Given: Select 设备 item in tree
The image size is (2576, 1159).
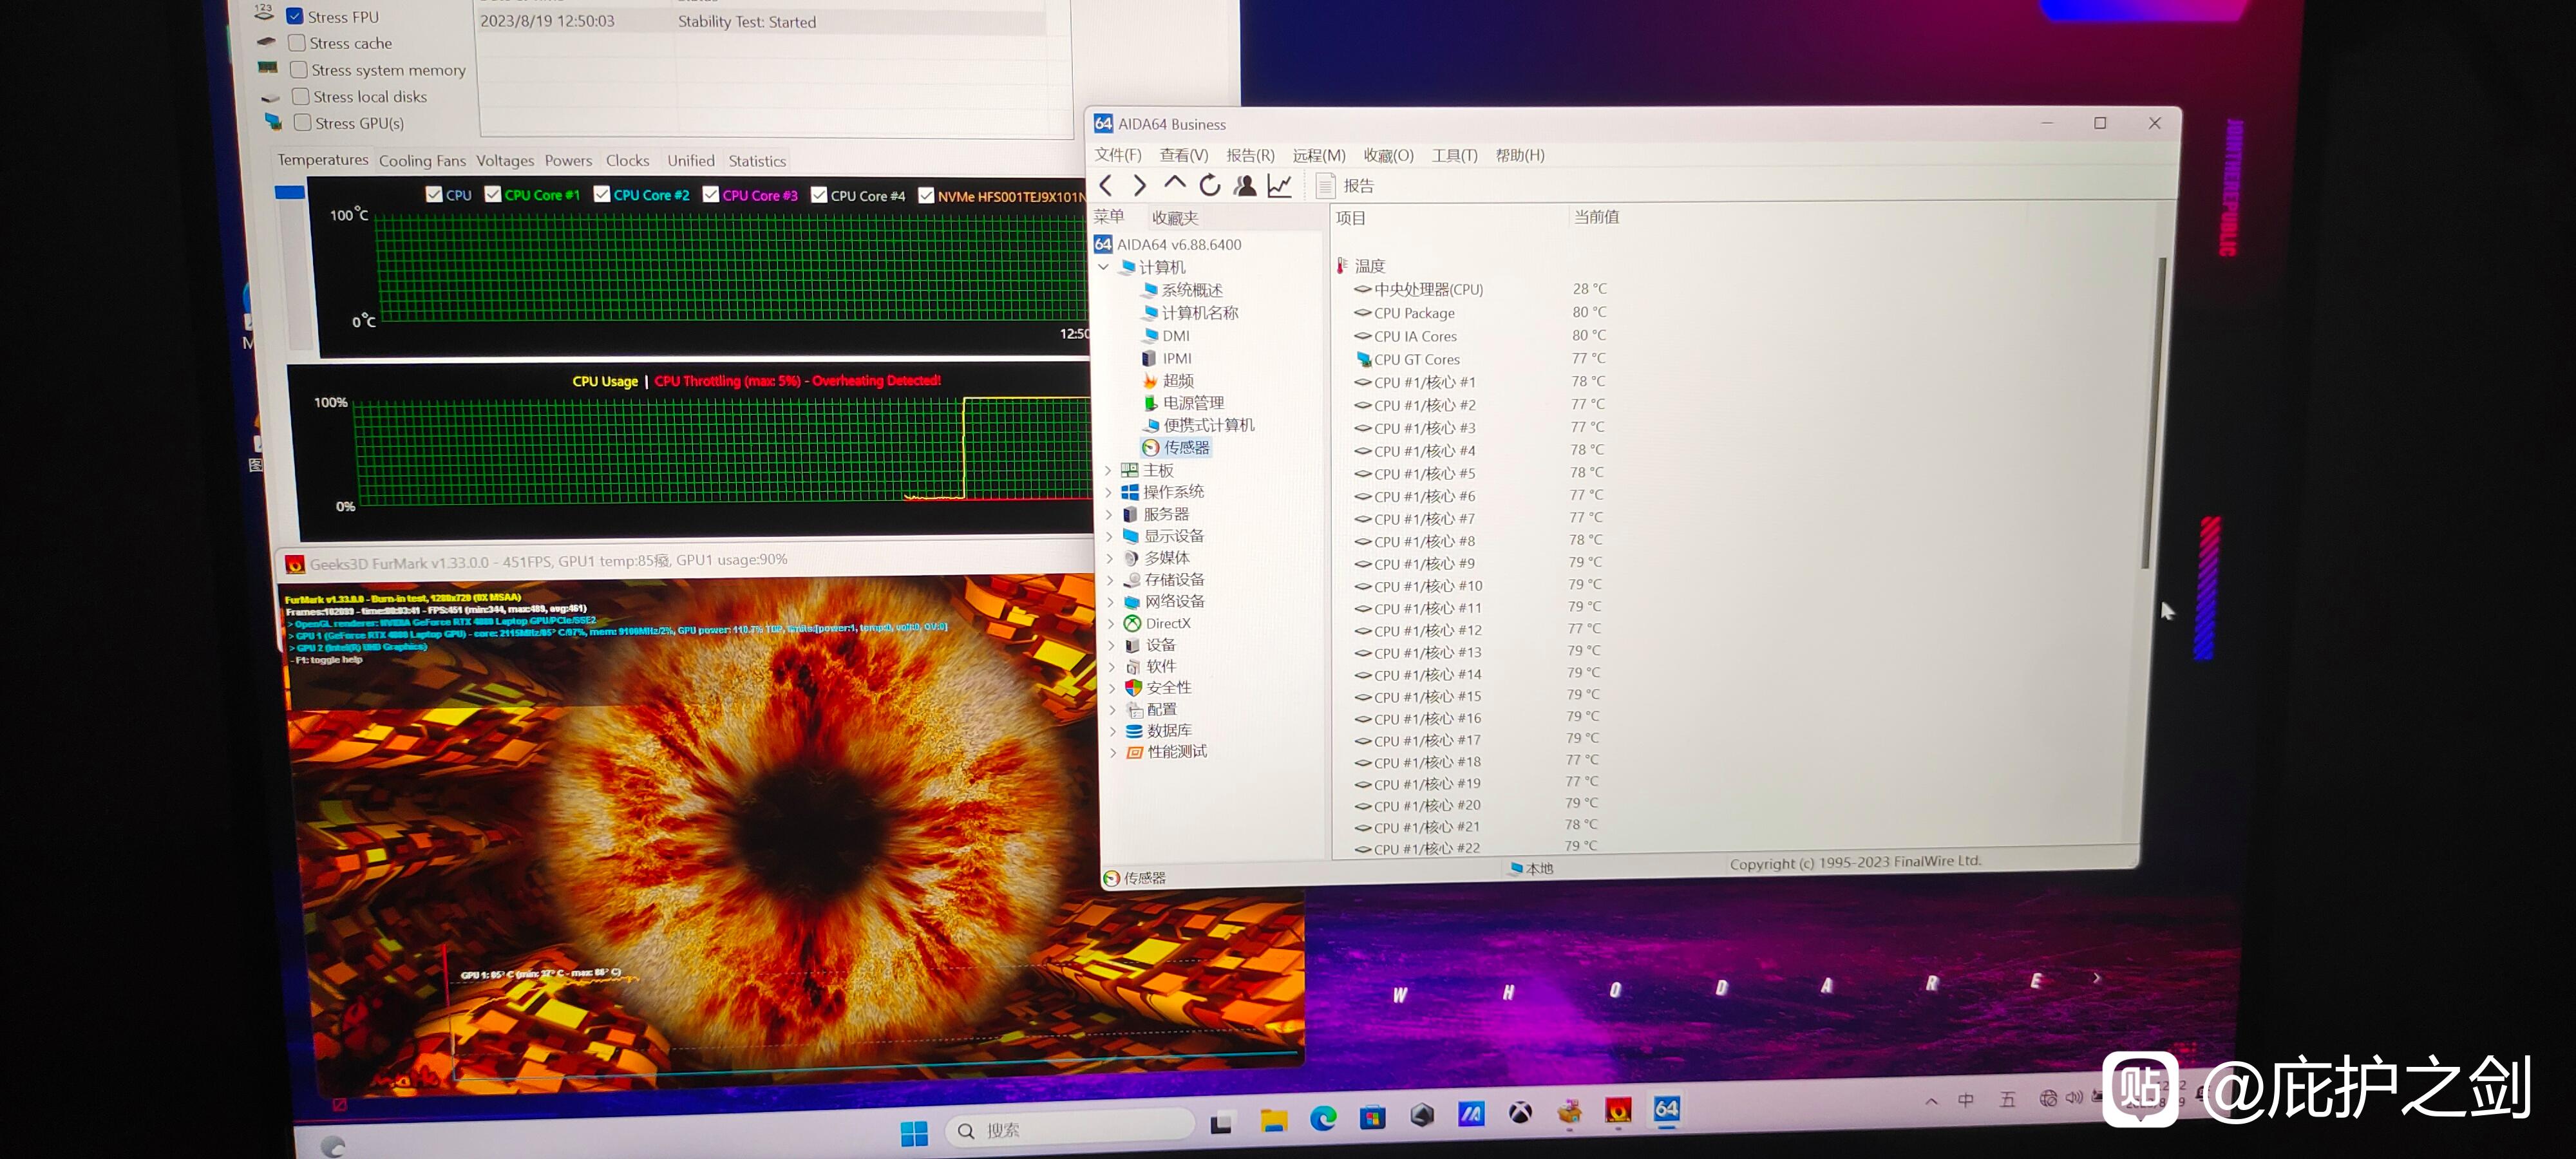Looking at the screenshot, I should [1150, 645].
